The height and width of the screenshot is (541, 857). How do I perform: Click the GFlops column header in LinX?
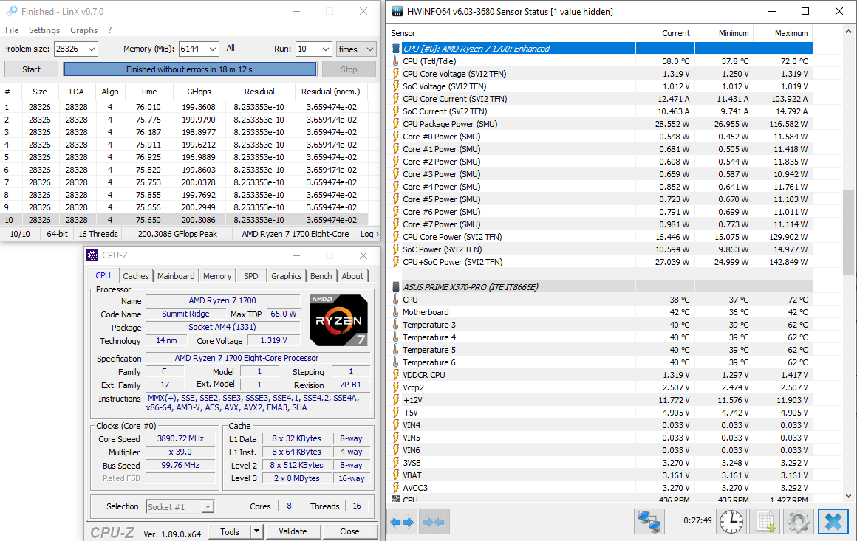[x=199, y=92]
